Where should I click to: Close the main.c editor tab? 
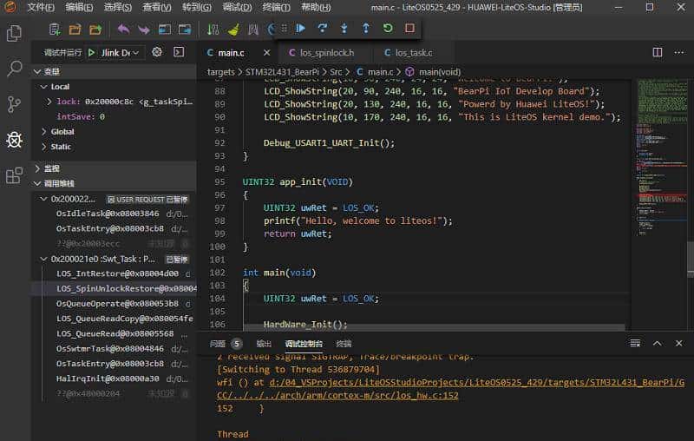tap(266, 53)
